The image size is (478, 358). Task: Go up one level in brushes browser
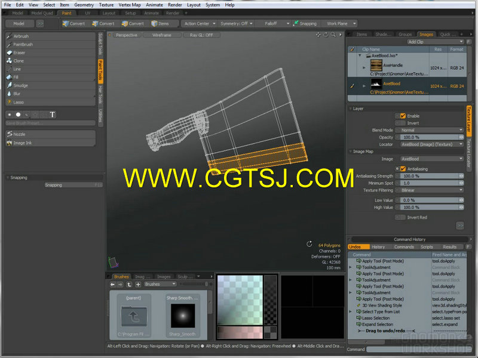129,285
